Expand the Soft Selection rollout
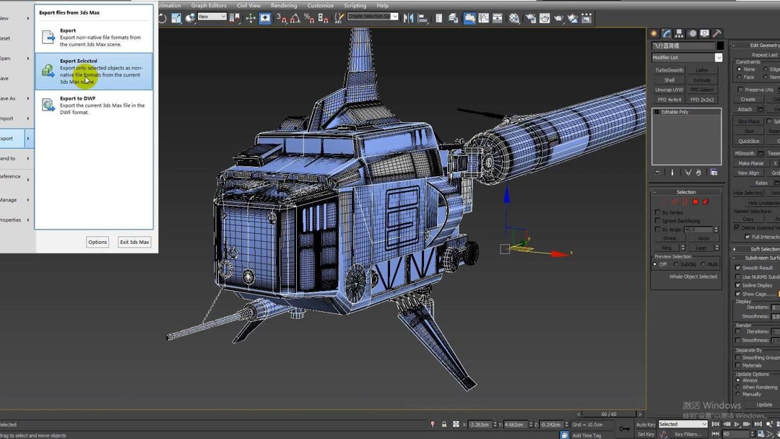 [758, 249]
